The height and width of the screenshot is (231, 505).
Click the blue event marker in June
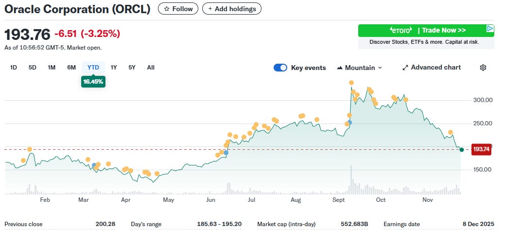[x=226, y=153]
